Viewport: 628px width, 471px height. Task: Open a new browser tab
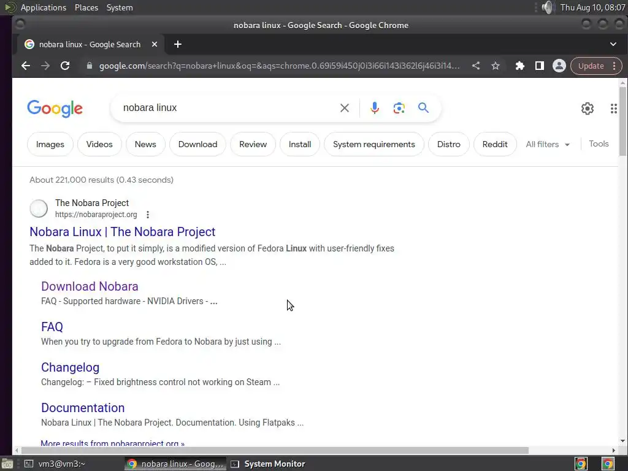[x=178, y=44]
